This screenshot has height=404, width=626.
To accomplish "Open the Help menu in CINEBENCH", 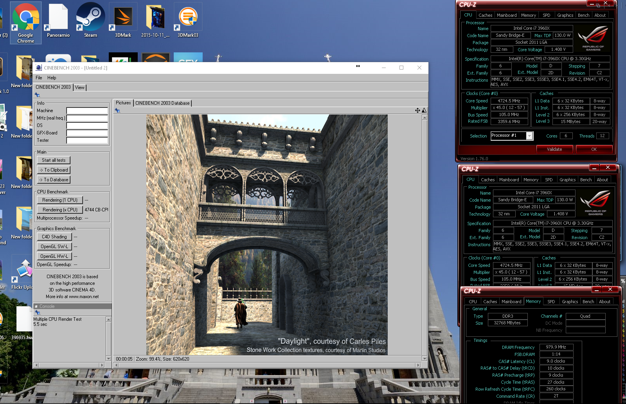I will (52, 78).
